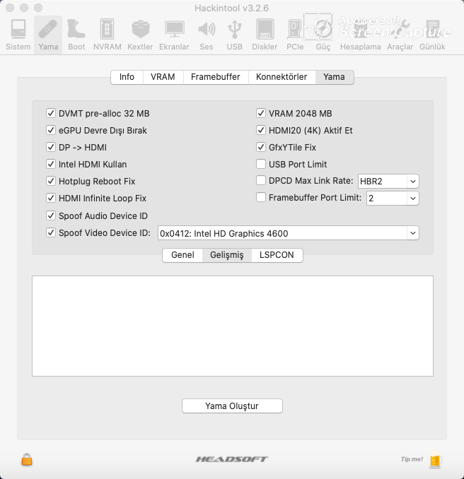
Task: Toggle eGPU Devre Dışı Bırak checkbox
Action: [51, 130]
